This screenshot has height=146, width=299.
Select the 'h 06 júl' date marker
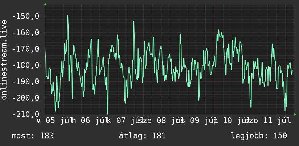click(x=90, y=121)
